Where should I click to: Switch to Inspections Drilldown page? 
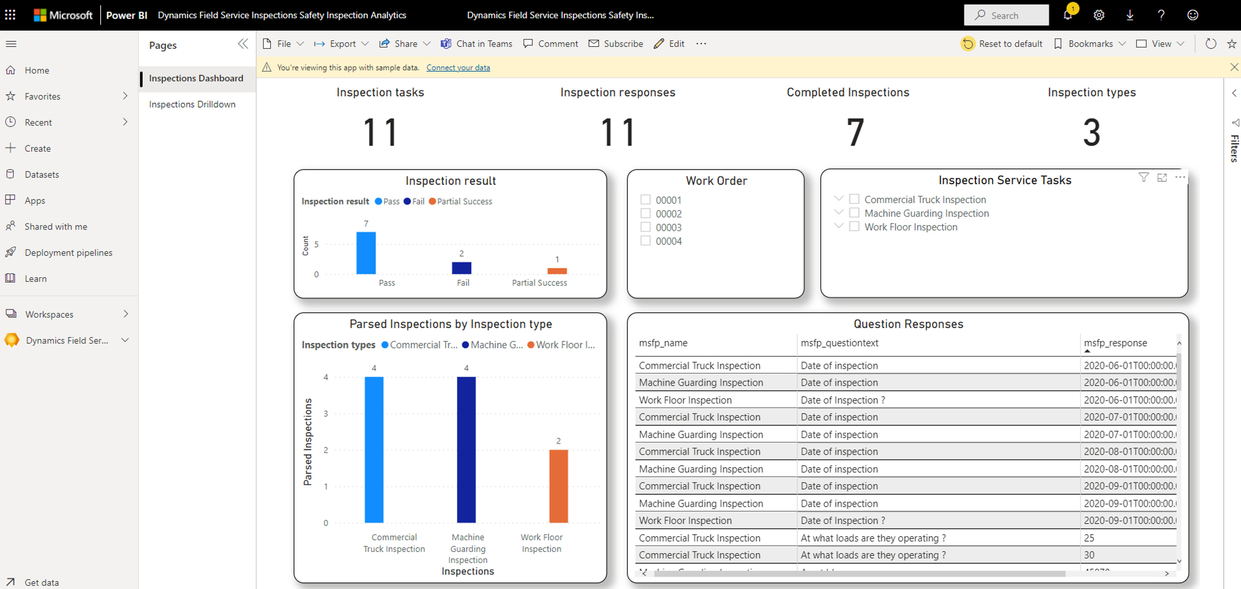(x=192, y=104)
